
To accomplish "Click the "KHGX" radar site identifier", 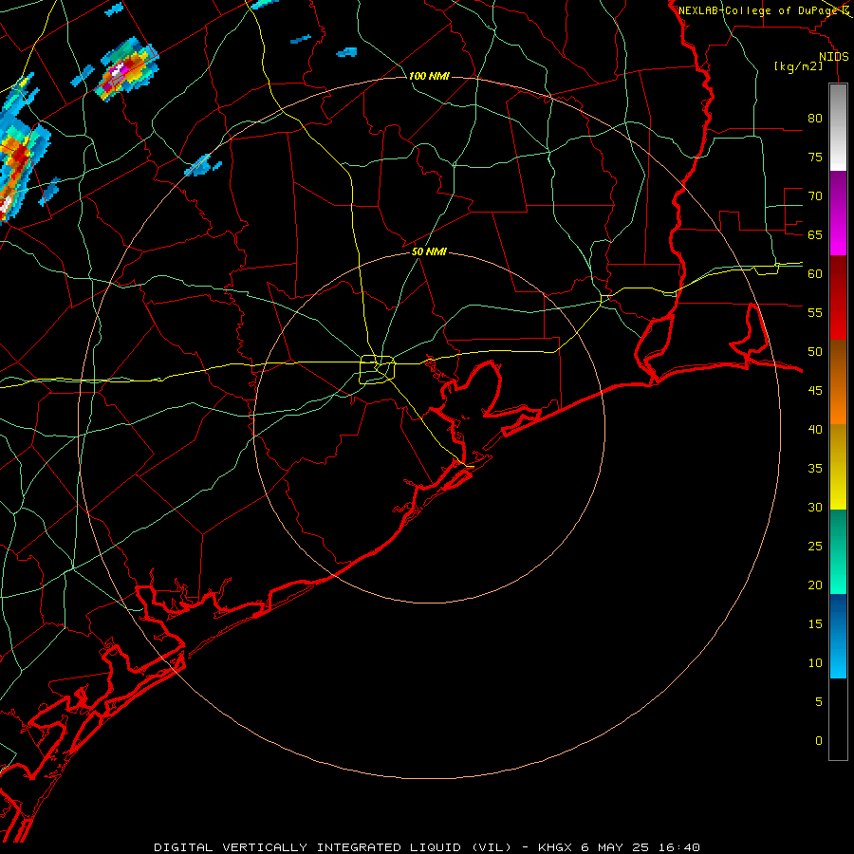I will 555,847.
